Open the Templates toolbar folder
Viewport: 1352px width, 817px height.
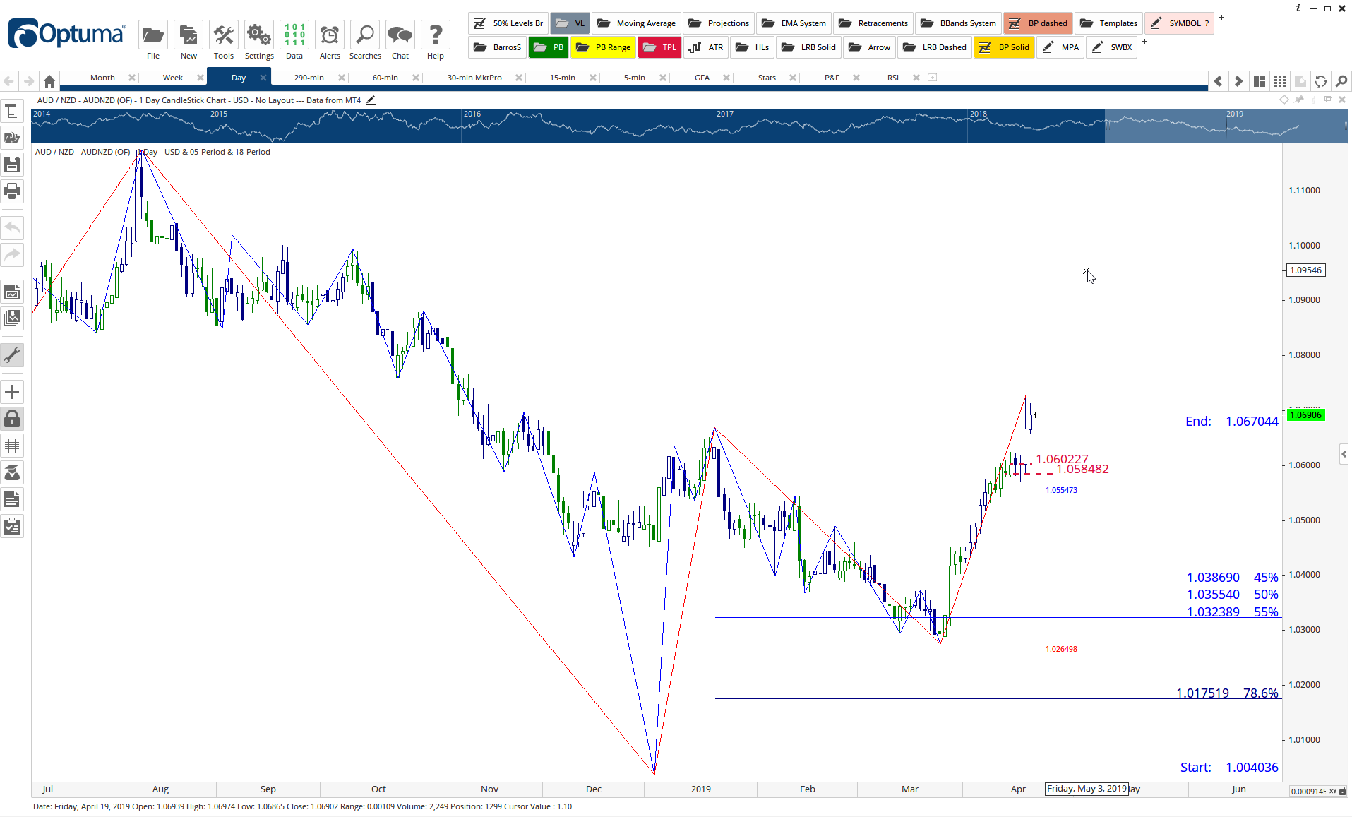click(x=1109, y=23)
